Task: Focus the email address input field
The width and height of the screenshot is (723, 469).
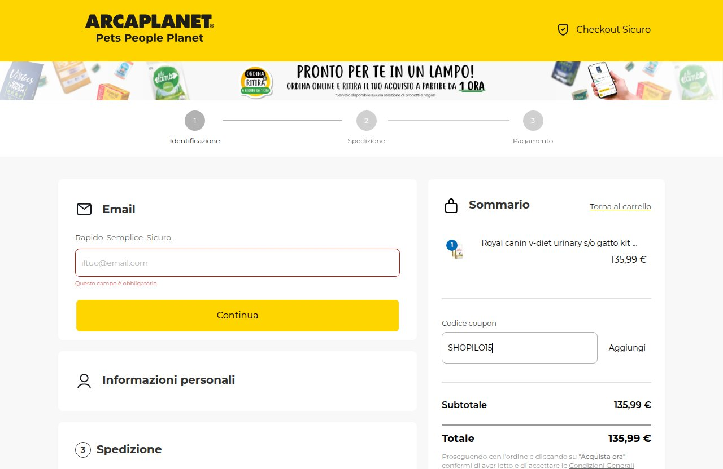Action: click(x=237, y=263)
